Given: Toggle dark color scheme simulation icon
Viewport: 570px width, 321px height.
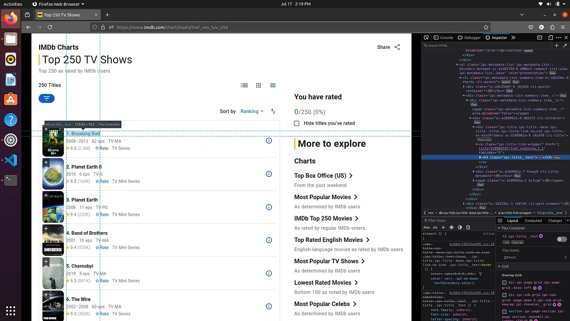Looking at the screenshot, I should pyautogui.click(x=460, y=227).
